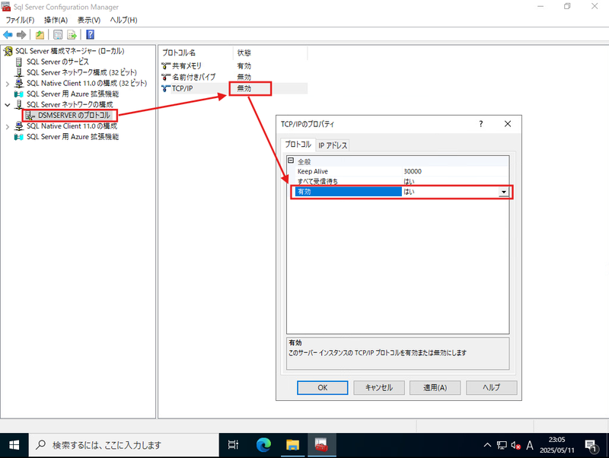Viewport: 609px width, 458px height.
Task: Click the すべて受信待ち value はい
Action: 409,181
